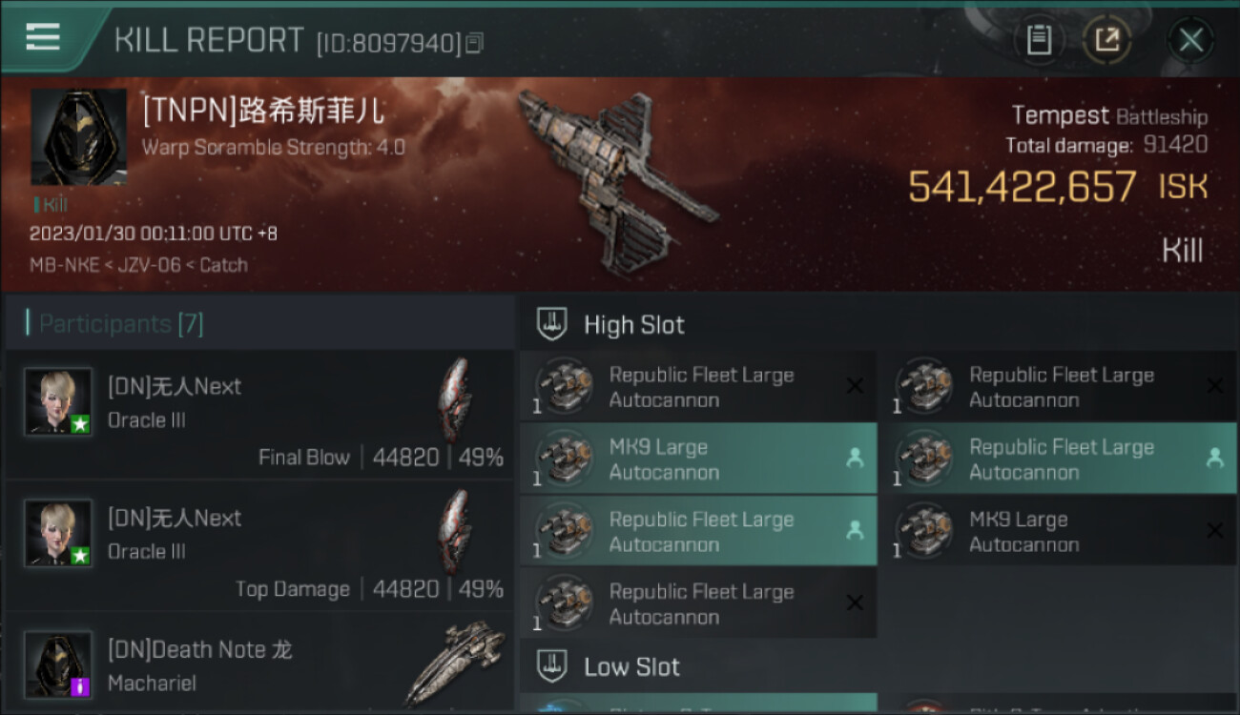Select the High Slot section icon
This screenshot has width=1240, height=715.
(552, 324)
